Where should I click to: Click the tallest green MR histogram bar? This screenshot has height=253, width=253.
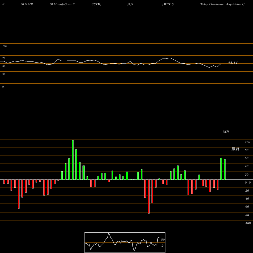pos(73,160)
